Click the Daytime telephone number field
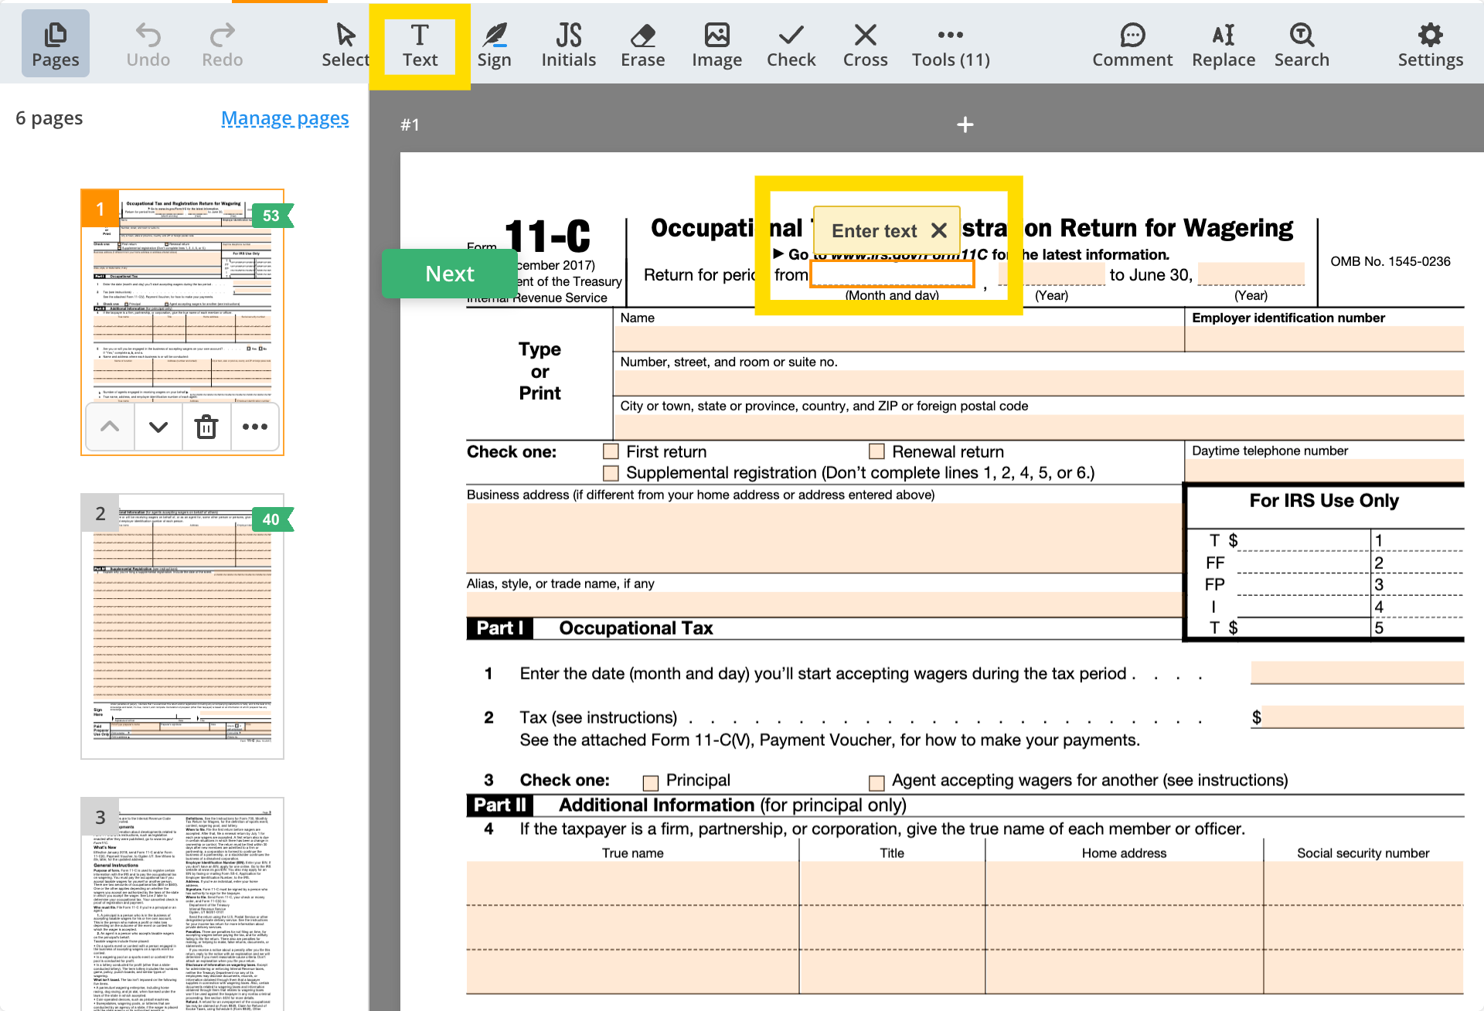Viewport: 1484px width, 1011px height. pyautogui.click(x=1325, y=470)
